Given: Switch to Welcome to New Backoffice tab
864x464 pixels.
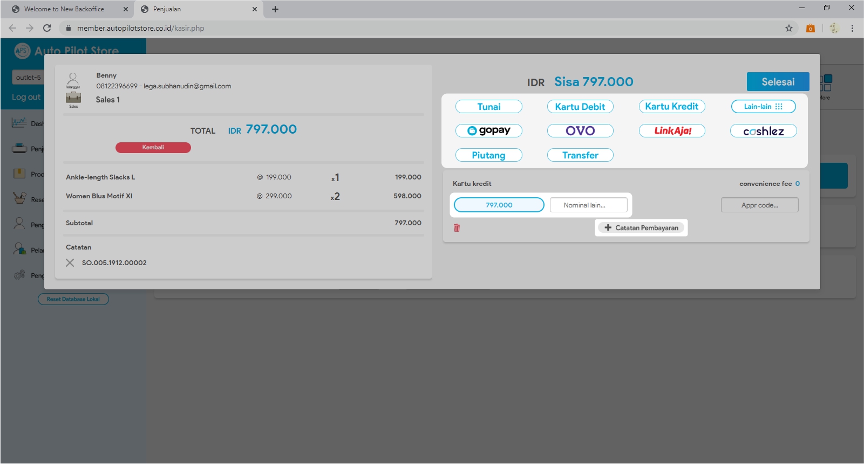Looking at the screenshot, I should 64,9.
